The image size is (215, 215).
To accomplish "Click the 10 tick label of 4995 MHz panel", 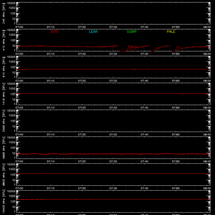I will (x=14, y=153).
